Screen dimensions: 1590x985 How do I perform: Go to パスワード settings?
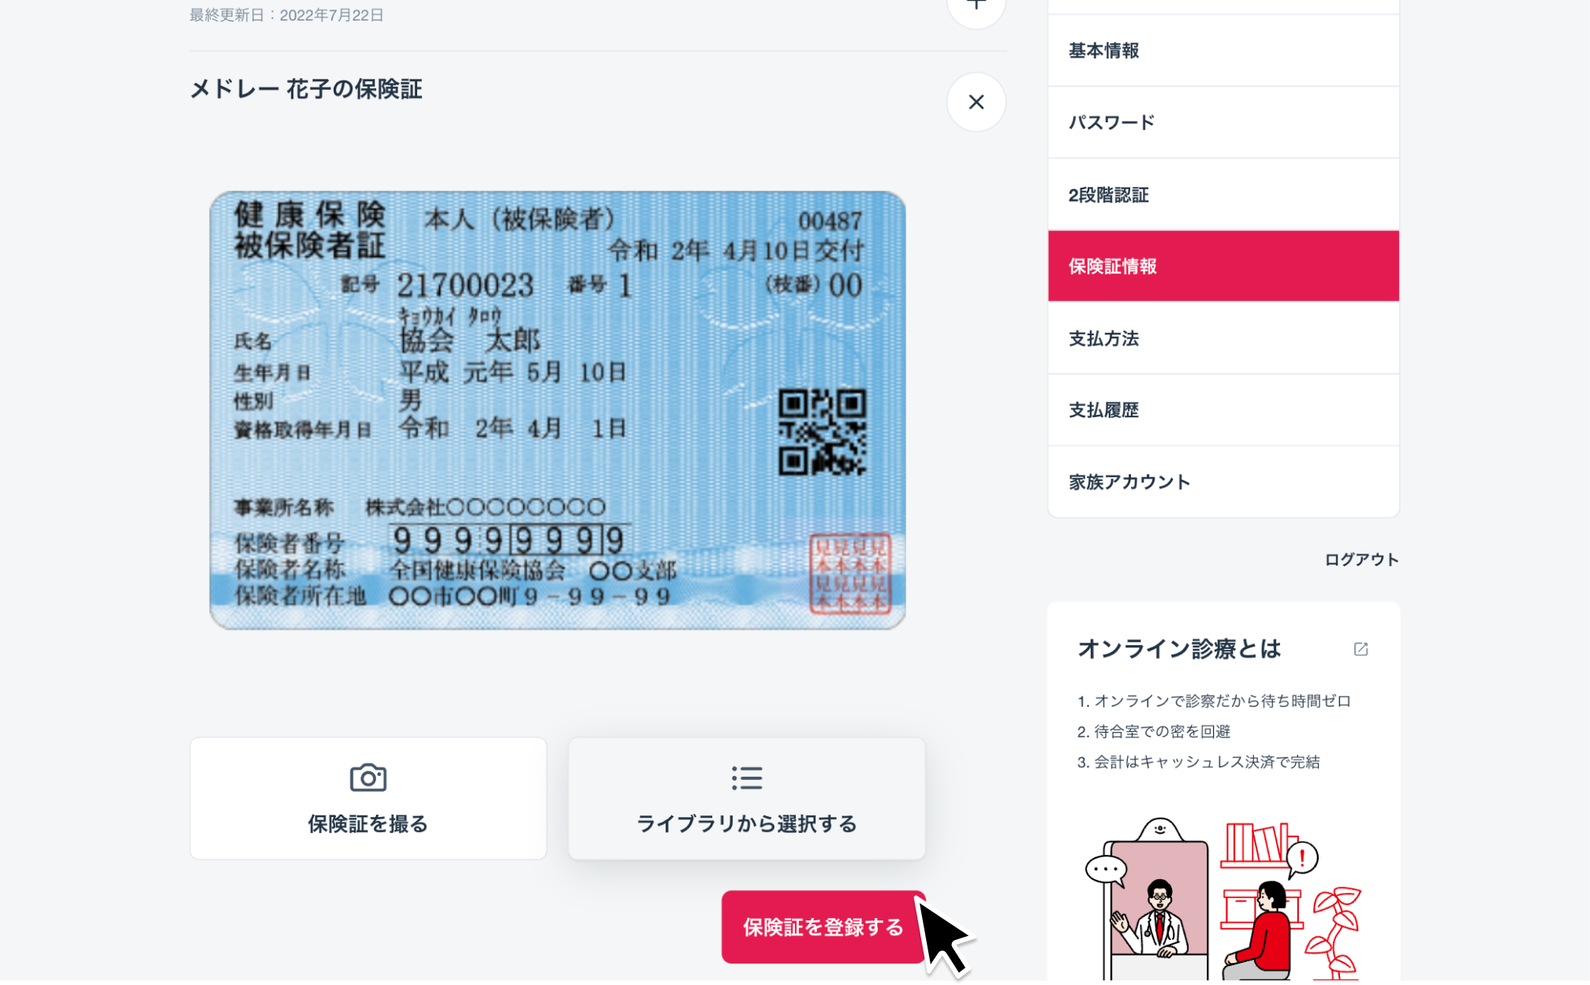click(1223, 122)
